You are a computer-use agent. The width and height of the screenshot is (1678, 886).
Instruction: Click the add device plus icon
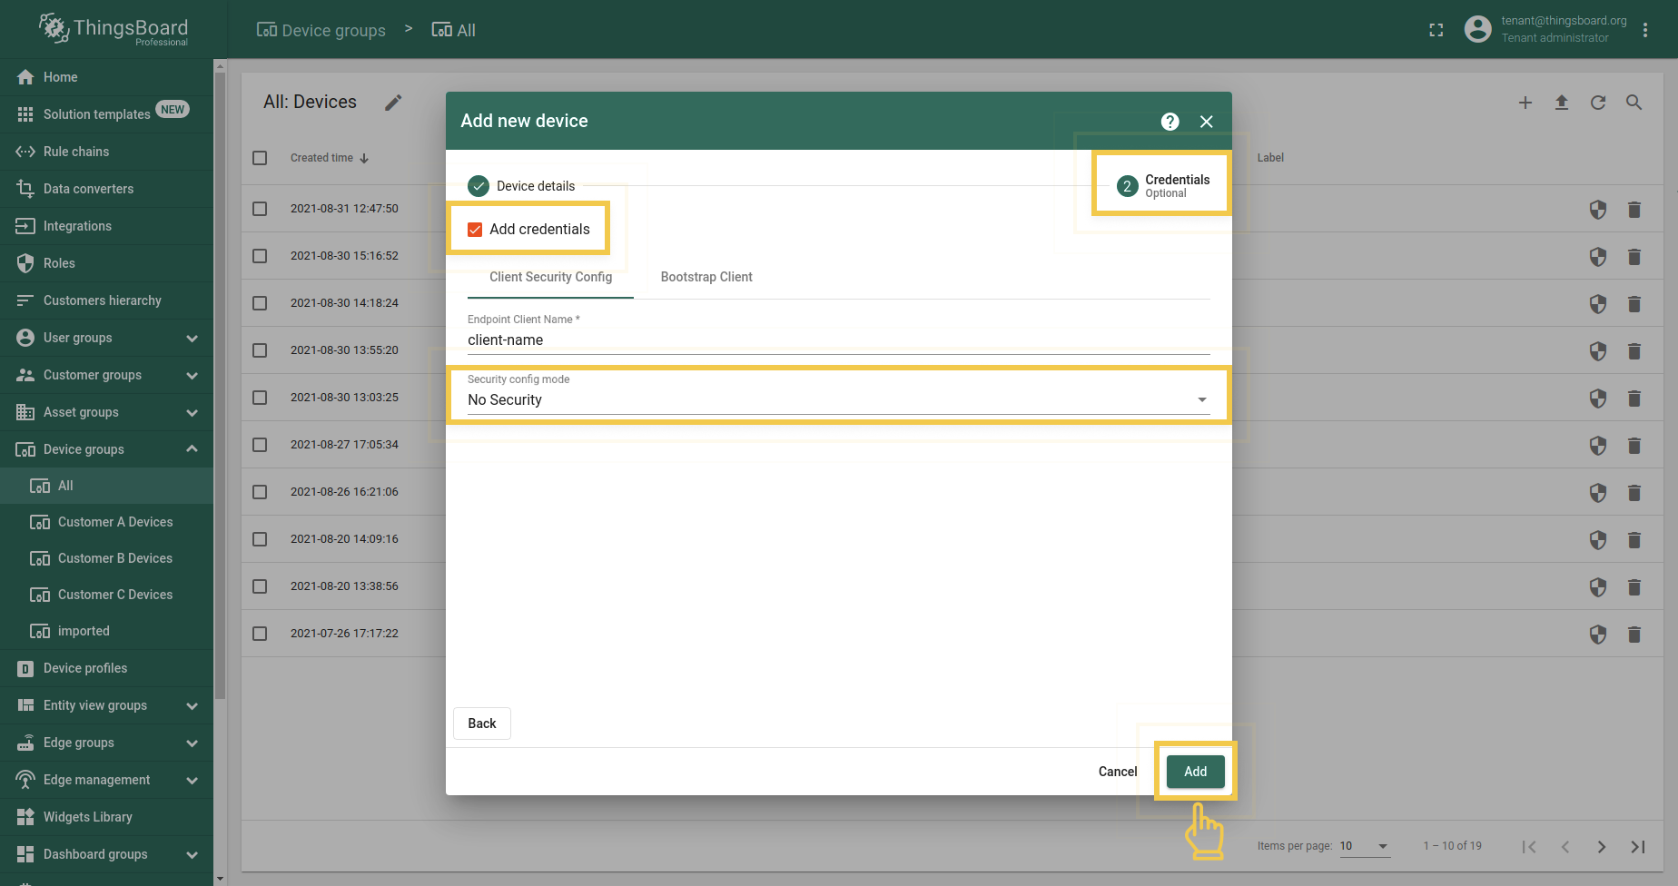[1525, 103]
